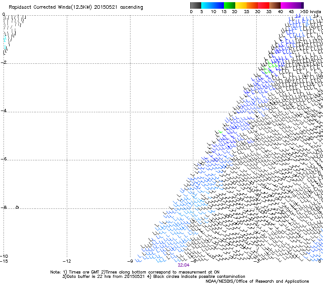The width and height of the screenshot is (323, 284).
Task: Click note line 'Times are GMT'
Action: [84, 272]
